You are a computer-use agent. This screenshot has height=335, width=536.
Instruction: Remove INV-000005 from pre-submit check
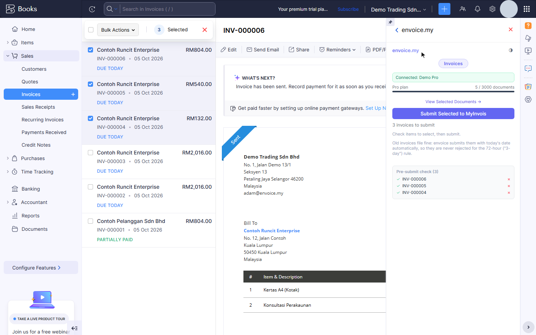[509, 186]
